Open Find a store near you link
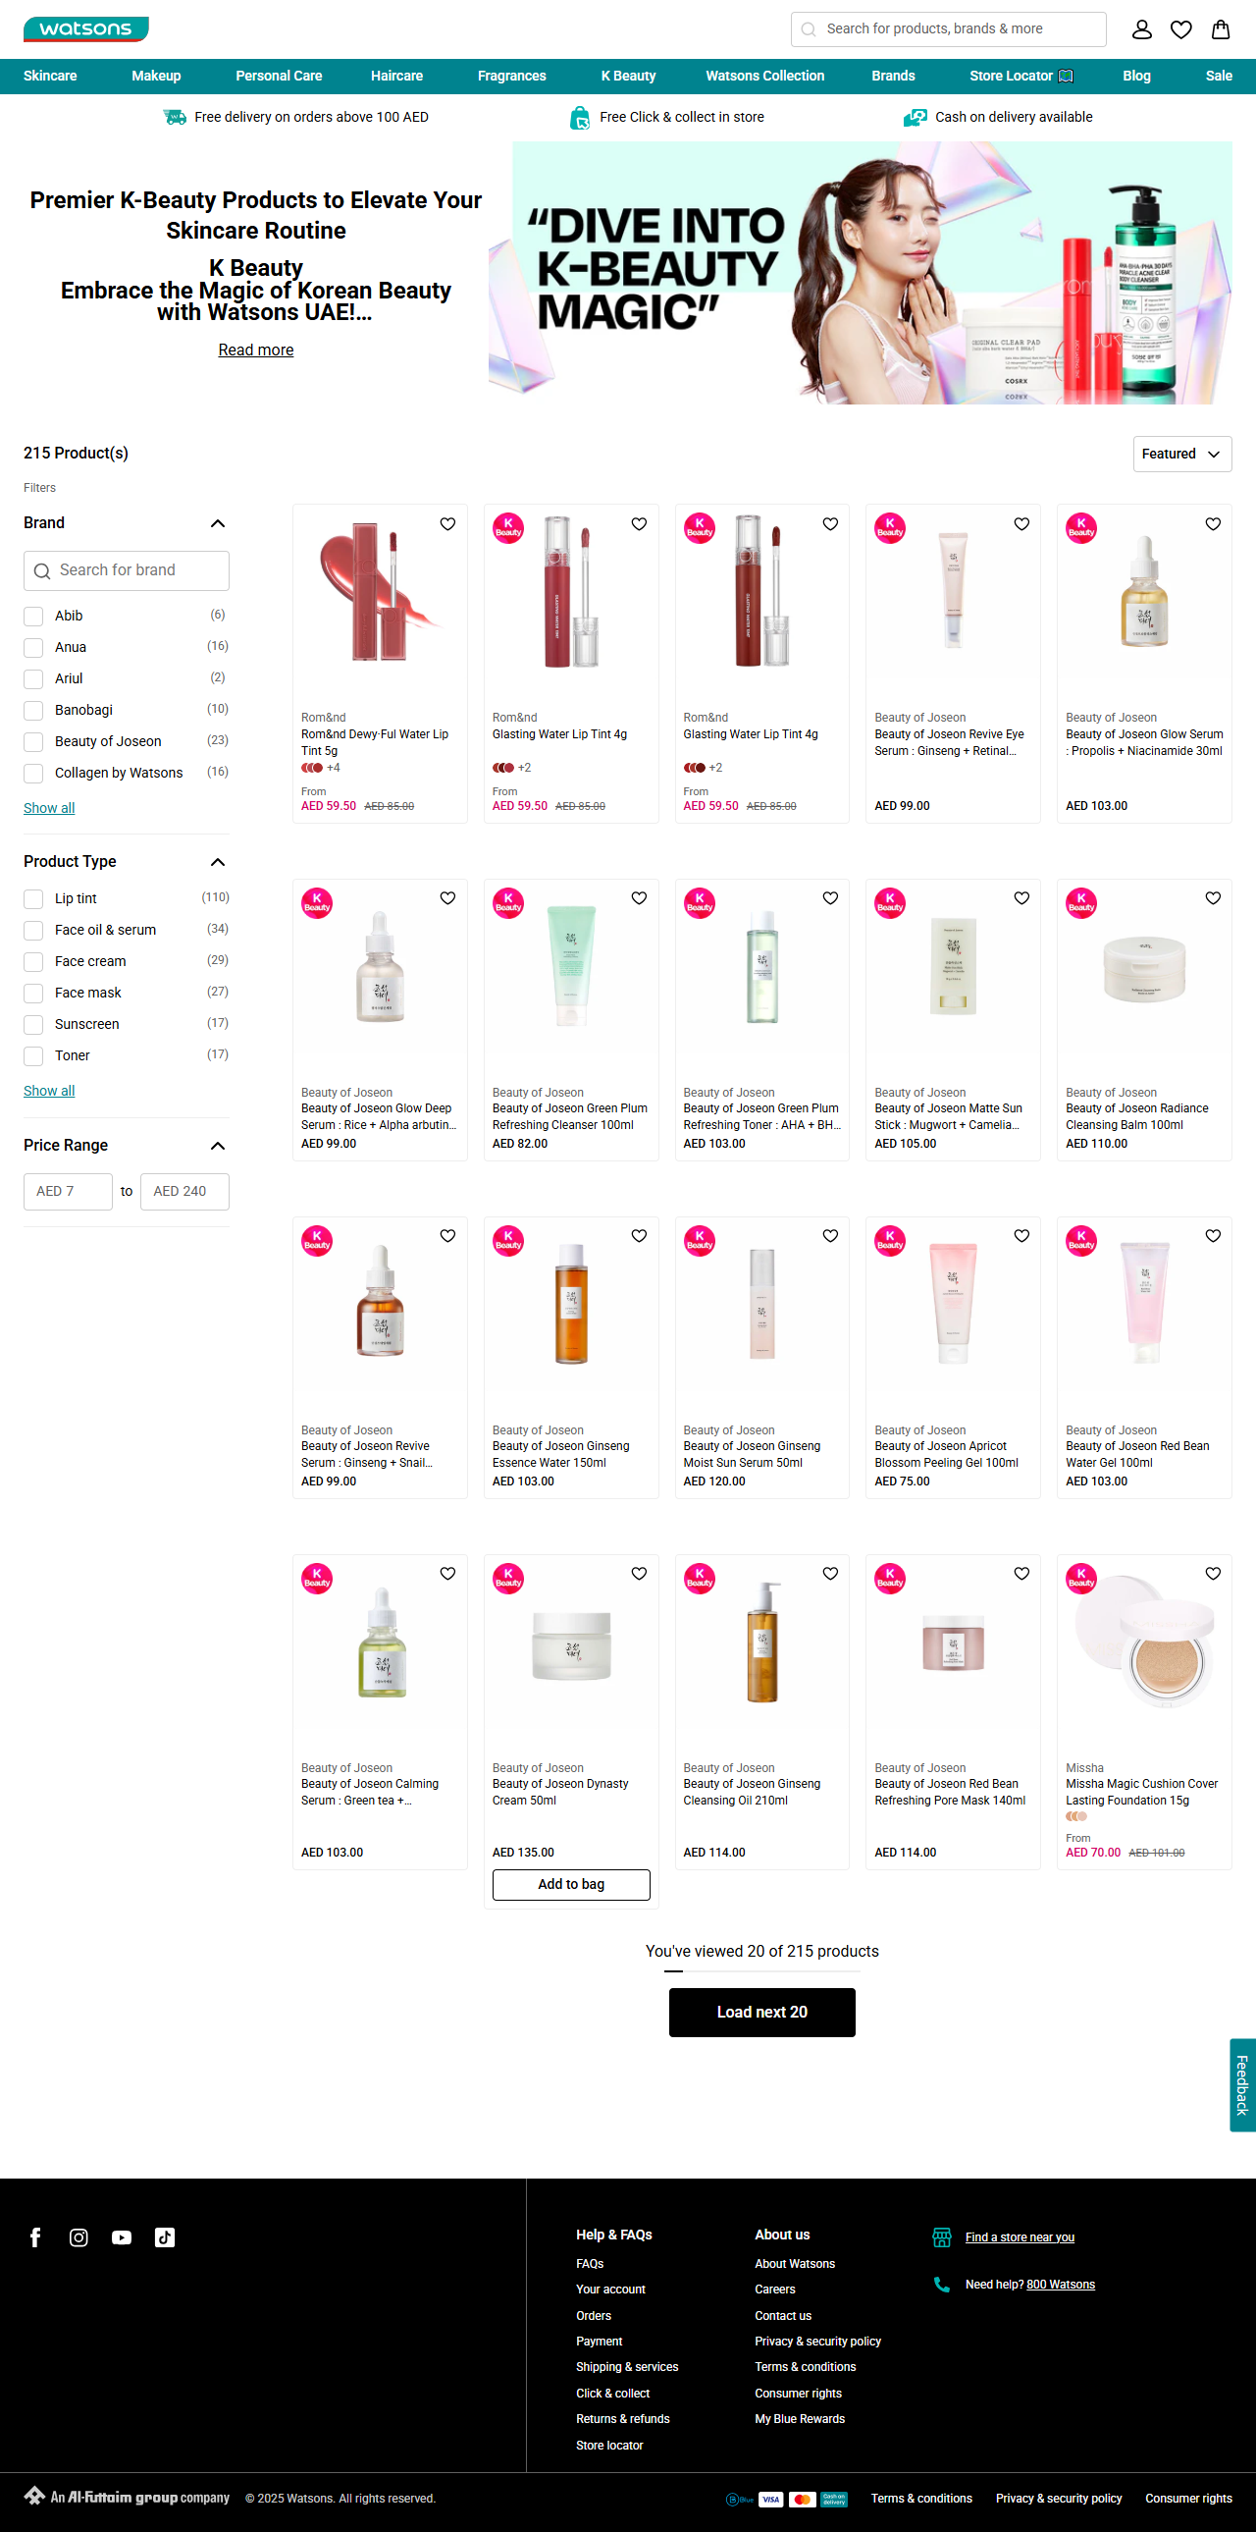The height and width of the screenshot is (2532, 1256). click(1020, 2237)
